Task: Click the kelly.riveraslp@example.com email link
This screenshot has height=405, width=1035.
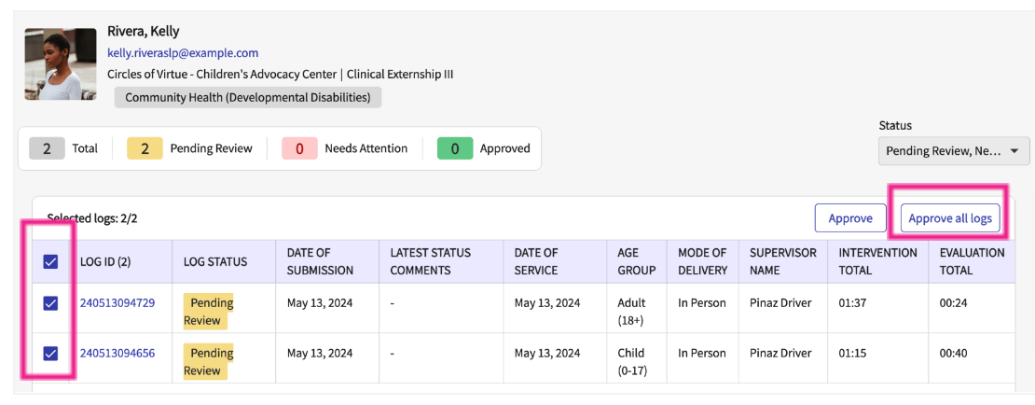Action: (x=183, y=53)
